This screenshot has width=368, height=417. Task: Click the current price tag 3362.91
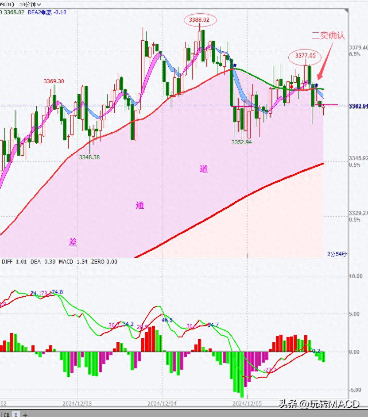358,106
